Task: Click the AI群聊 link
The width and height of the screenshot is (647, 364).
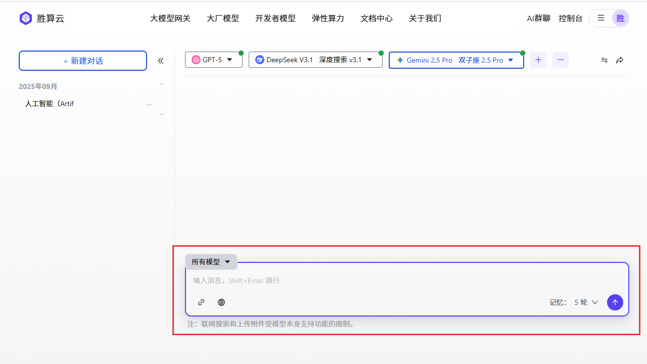Action: coord(539,18)
